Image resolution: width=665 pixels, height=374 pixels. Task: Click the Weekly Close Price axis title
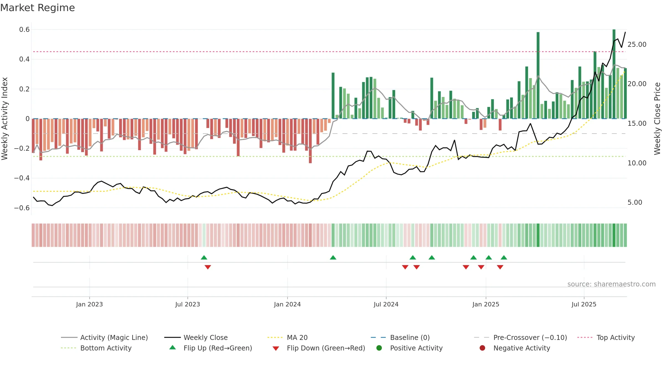click(657, 119)
